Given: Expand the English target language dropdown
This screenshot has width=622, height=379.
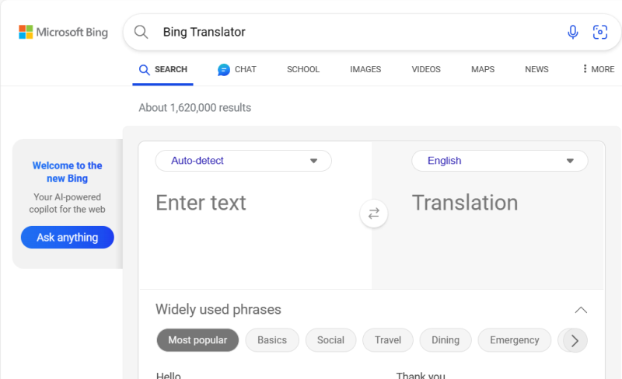Looking at the screenshot, I should [x=499, y=161].
